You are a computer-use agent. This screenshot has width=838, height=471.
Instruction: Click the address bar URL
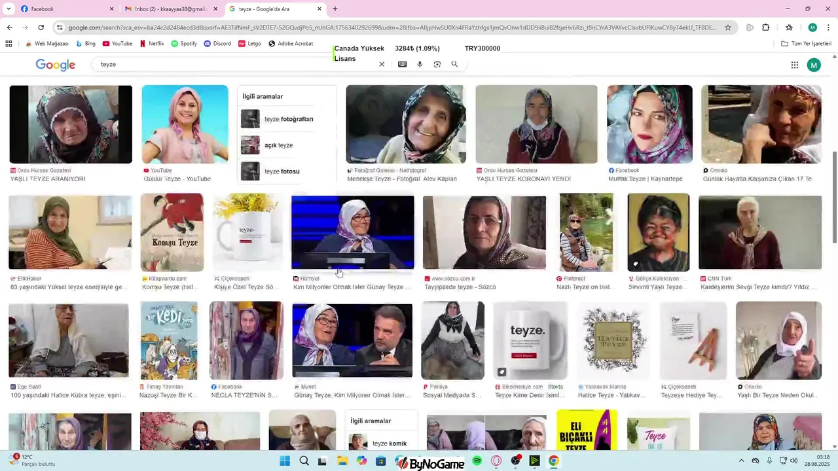[393, 27]
